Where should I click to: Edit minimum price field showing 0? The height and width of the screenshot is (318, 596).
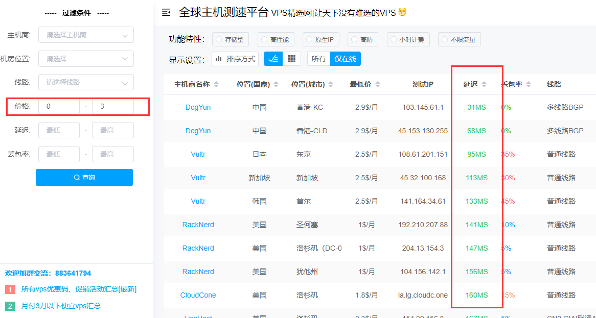(x=59, y=107)
